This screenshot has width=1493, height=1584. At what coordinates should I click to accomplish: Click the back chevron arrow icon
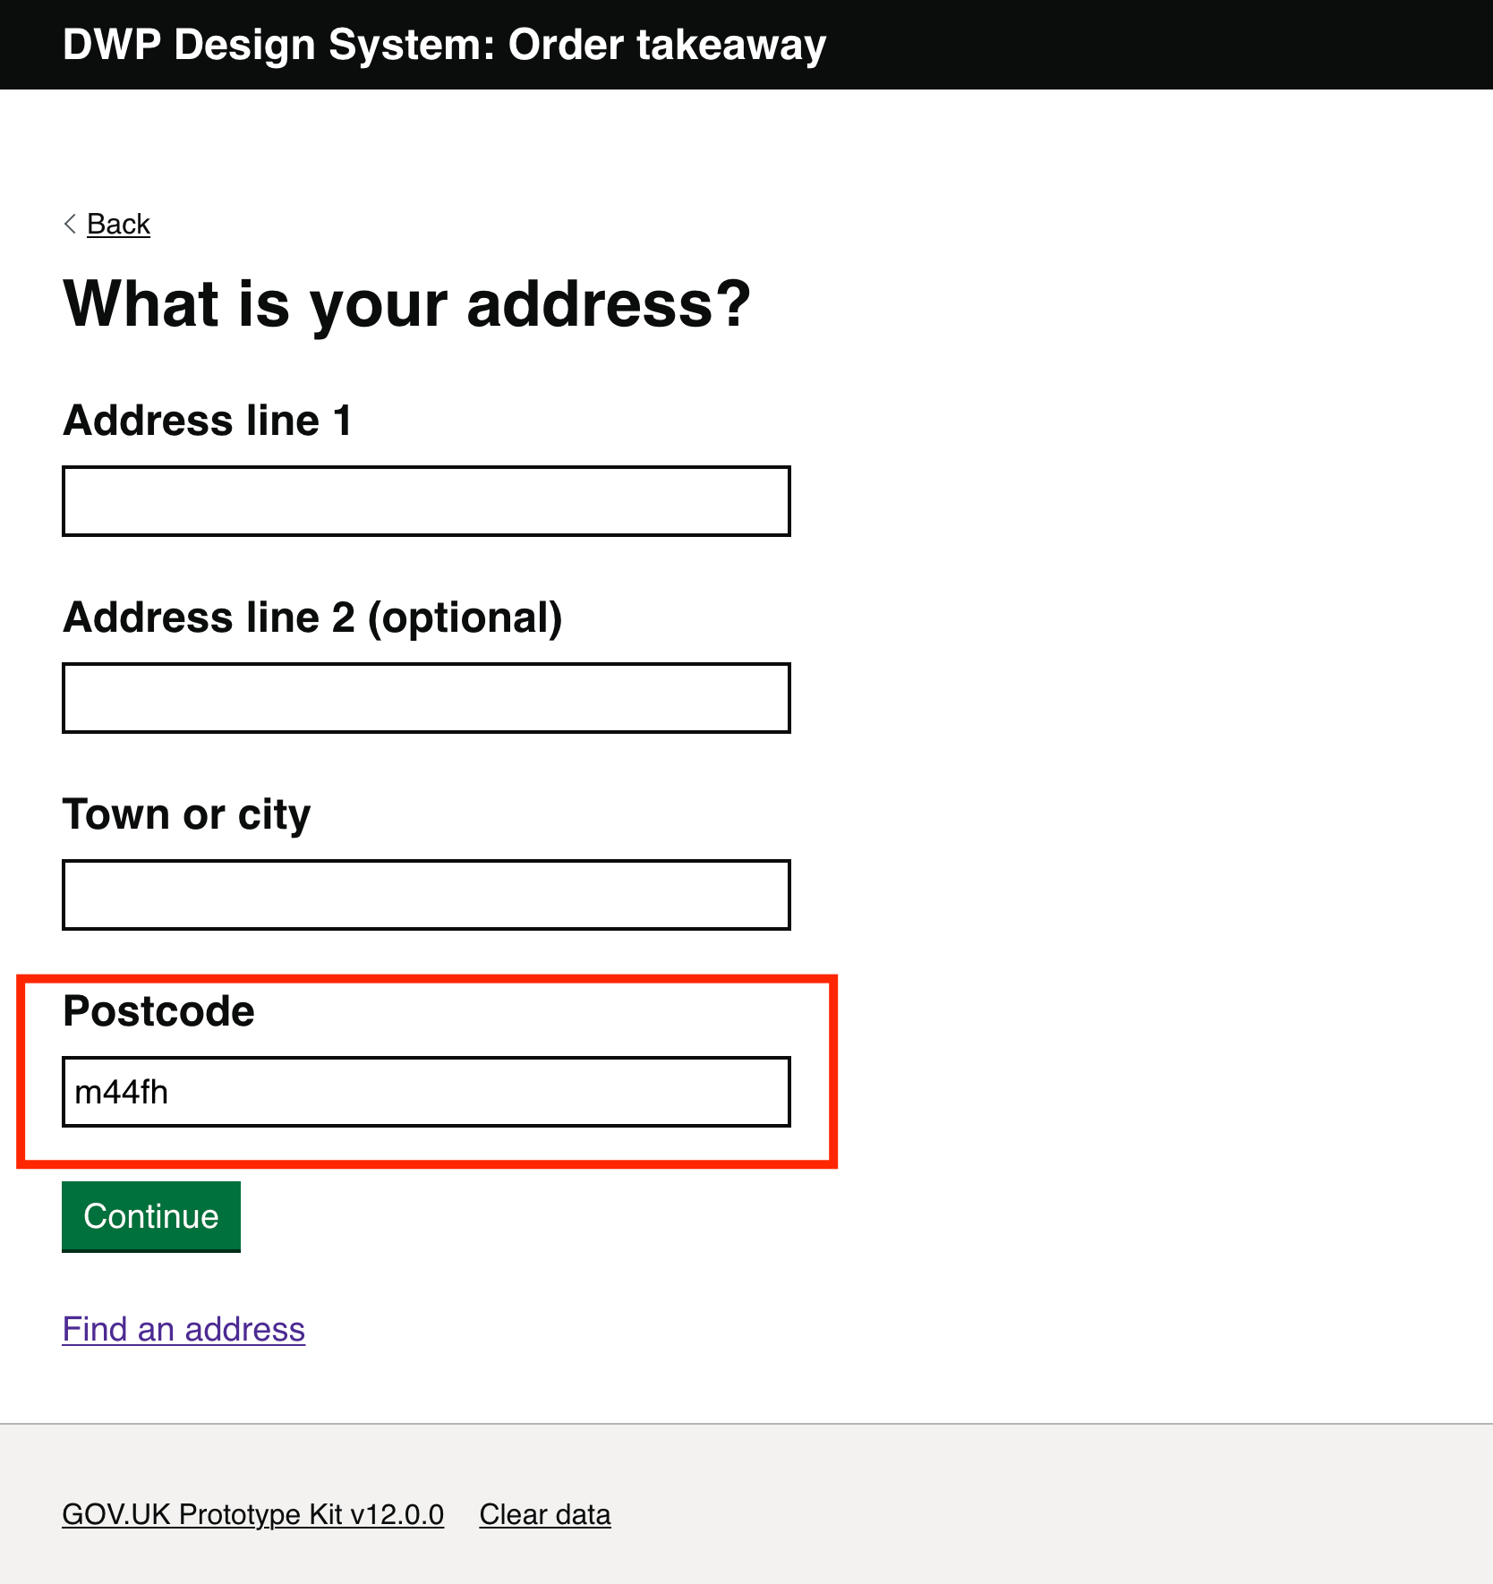[x=69, y=225]
